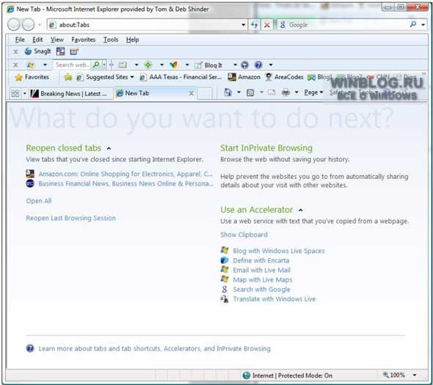Click the Show Clipboard link
433x385 pixels.
[x=244, y=235]
